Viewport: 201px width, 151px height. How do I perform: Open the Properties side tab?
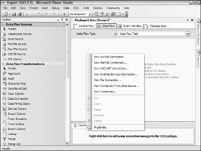click(x=198, y=58)
